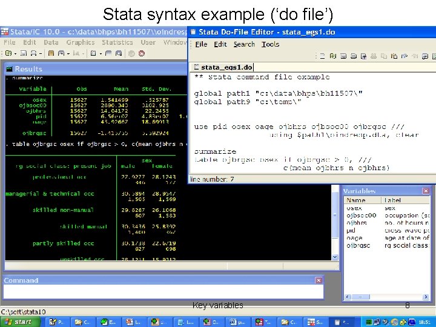Close the Command panel
Image resolution: width=436 pixels, height=327 pixels.
point(319,280)
